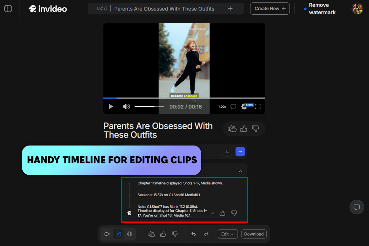Give thumbs down beside video title

[255, 129]
